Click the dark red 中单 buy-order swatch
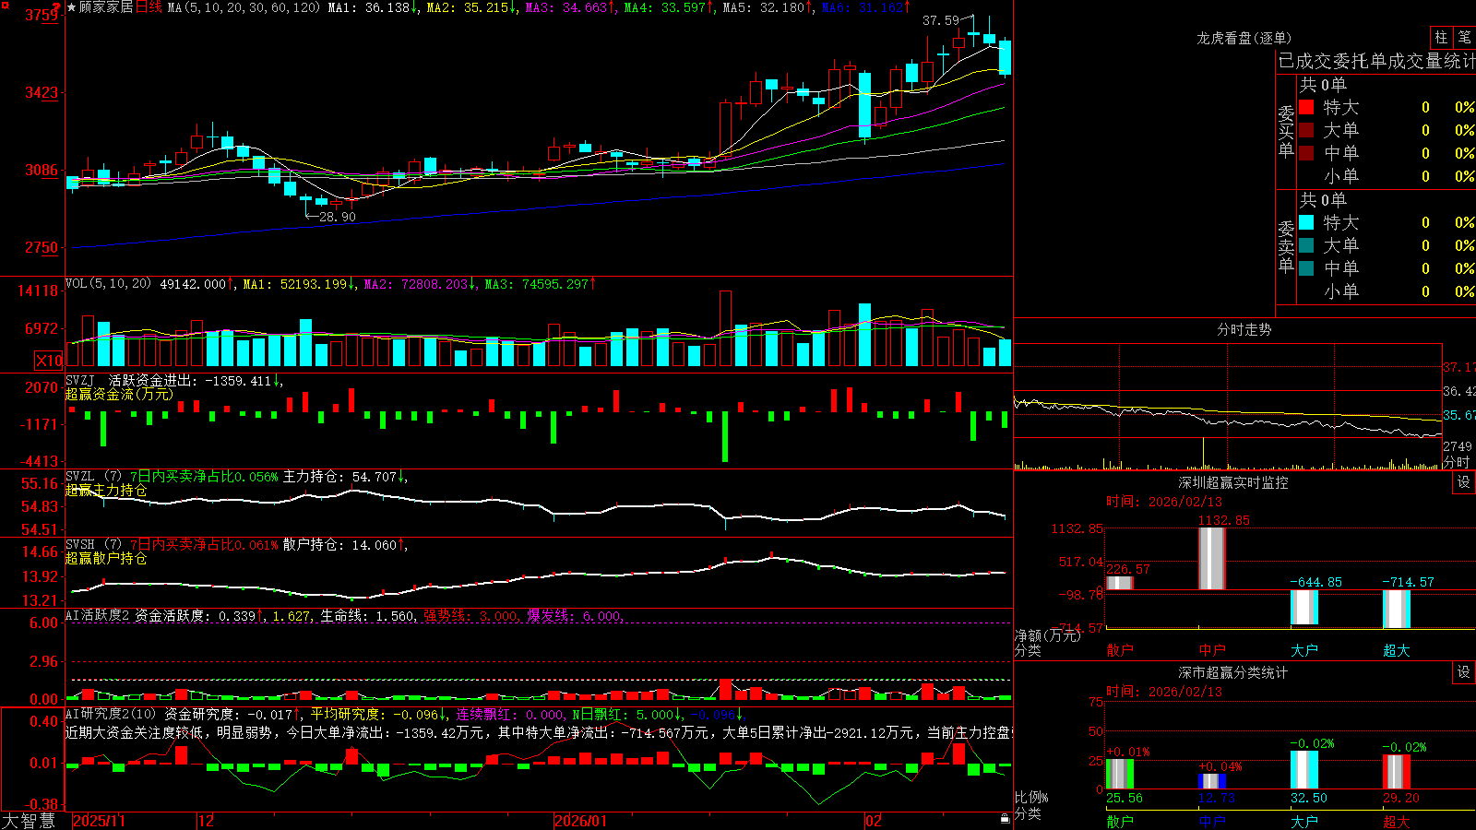This screenshot has width=1476, height=830. coord(1306,153)
